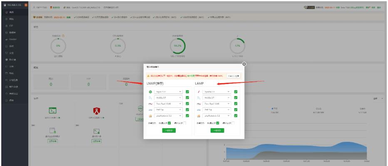
Task: Uncheck the Apache checkbox in LAMP
Action: click(x=236, y=92)
